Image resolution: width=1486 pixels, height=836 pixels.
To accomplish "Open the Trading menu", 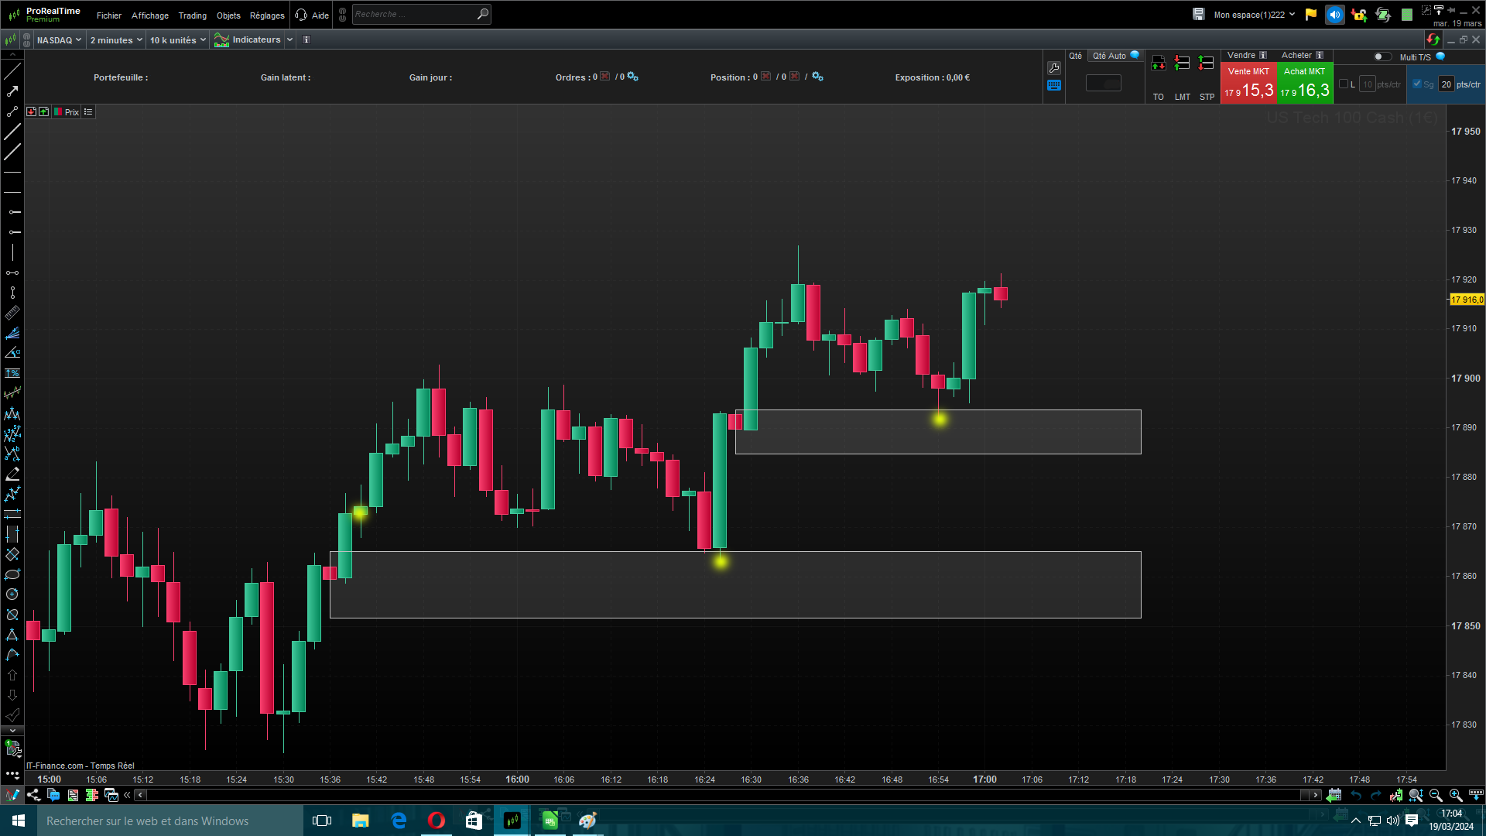I will [192, 15].
